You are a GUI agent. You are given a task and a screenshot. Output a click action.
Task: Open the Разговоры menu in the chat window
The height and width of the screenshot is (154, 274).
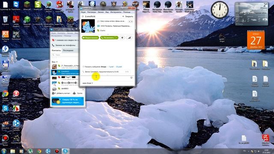[x=92, y=12]
